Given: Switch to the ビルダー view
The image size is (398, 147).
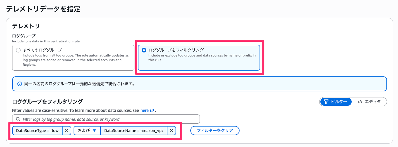Looking at the screenshot, I should click(336, 102).
